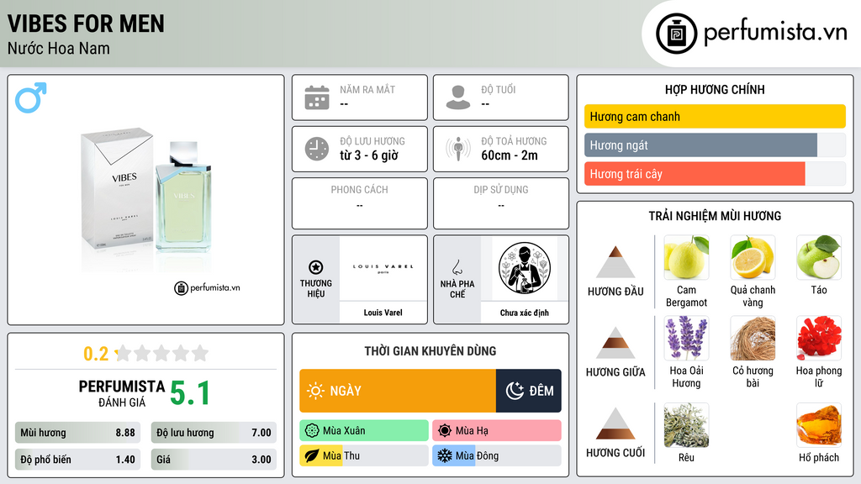Click the nose icon for Nhà pha chế

[457, 267]
